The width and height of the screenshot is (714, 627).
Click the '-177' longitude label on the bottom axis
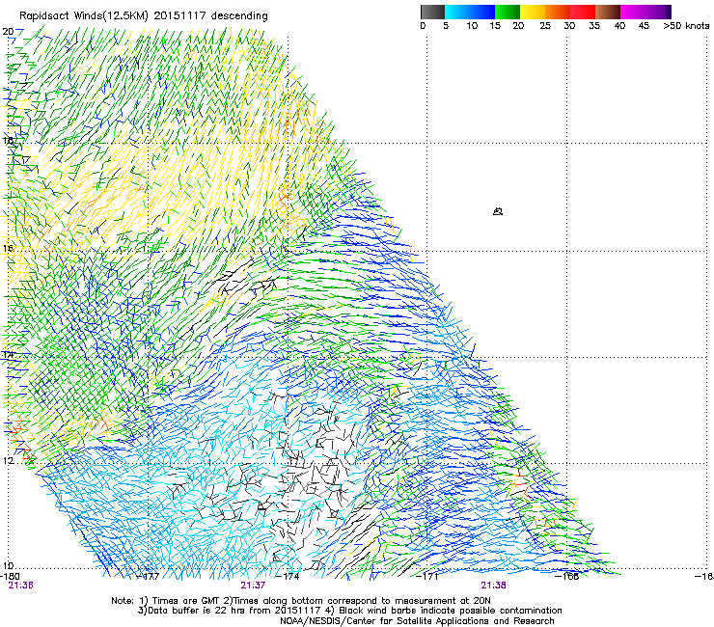pyautogui.click(x=149, y=576)
